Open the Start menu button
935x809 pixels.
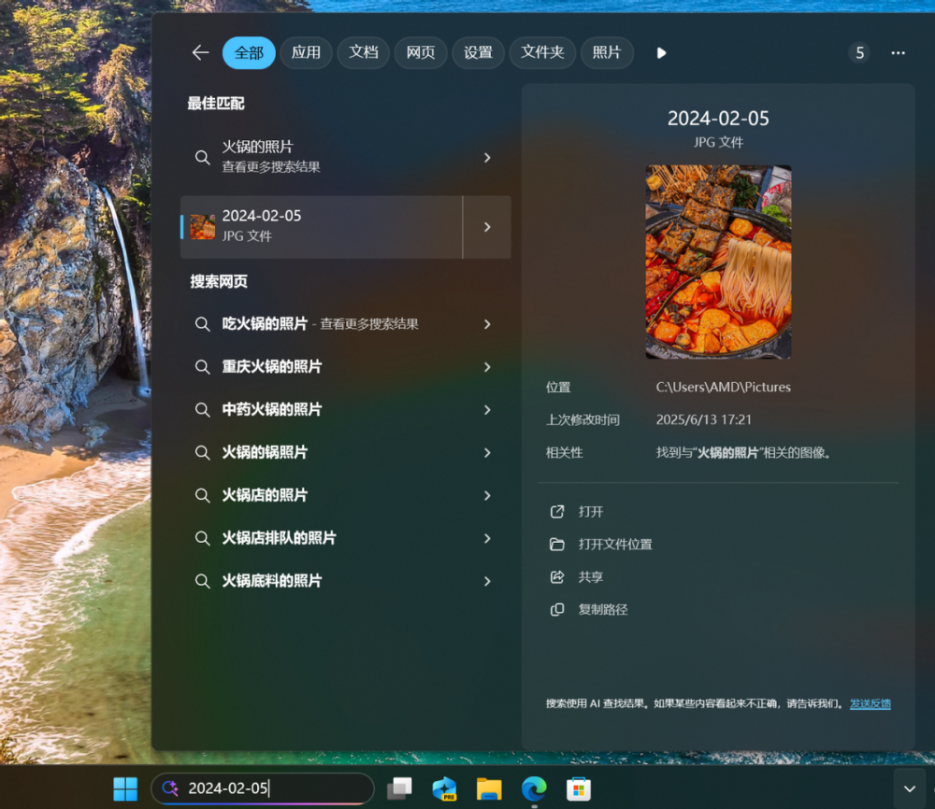[125, 788]
